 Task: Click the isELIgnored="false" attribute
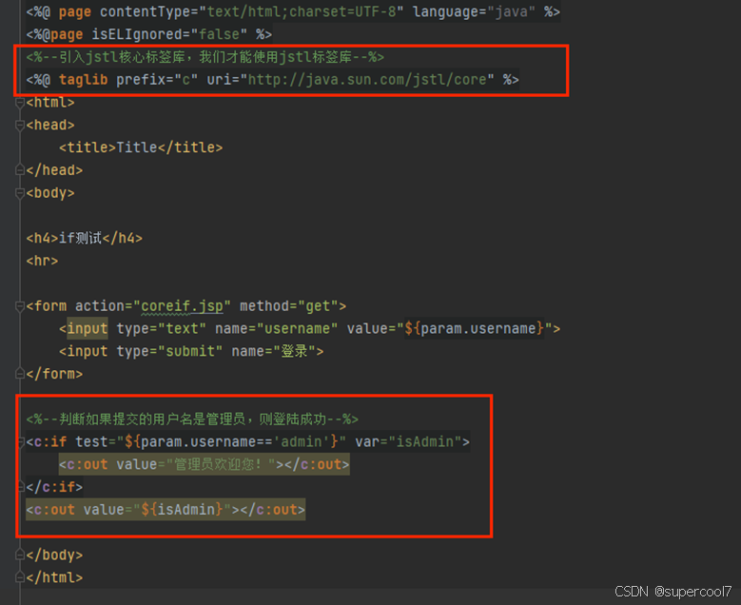click(169, 34)
